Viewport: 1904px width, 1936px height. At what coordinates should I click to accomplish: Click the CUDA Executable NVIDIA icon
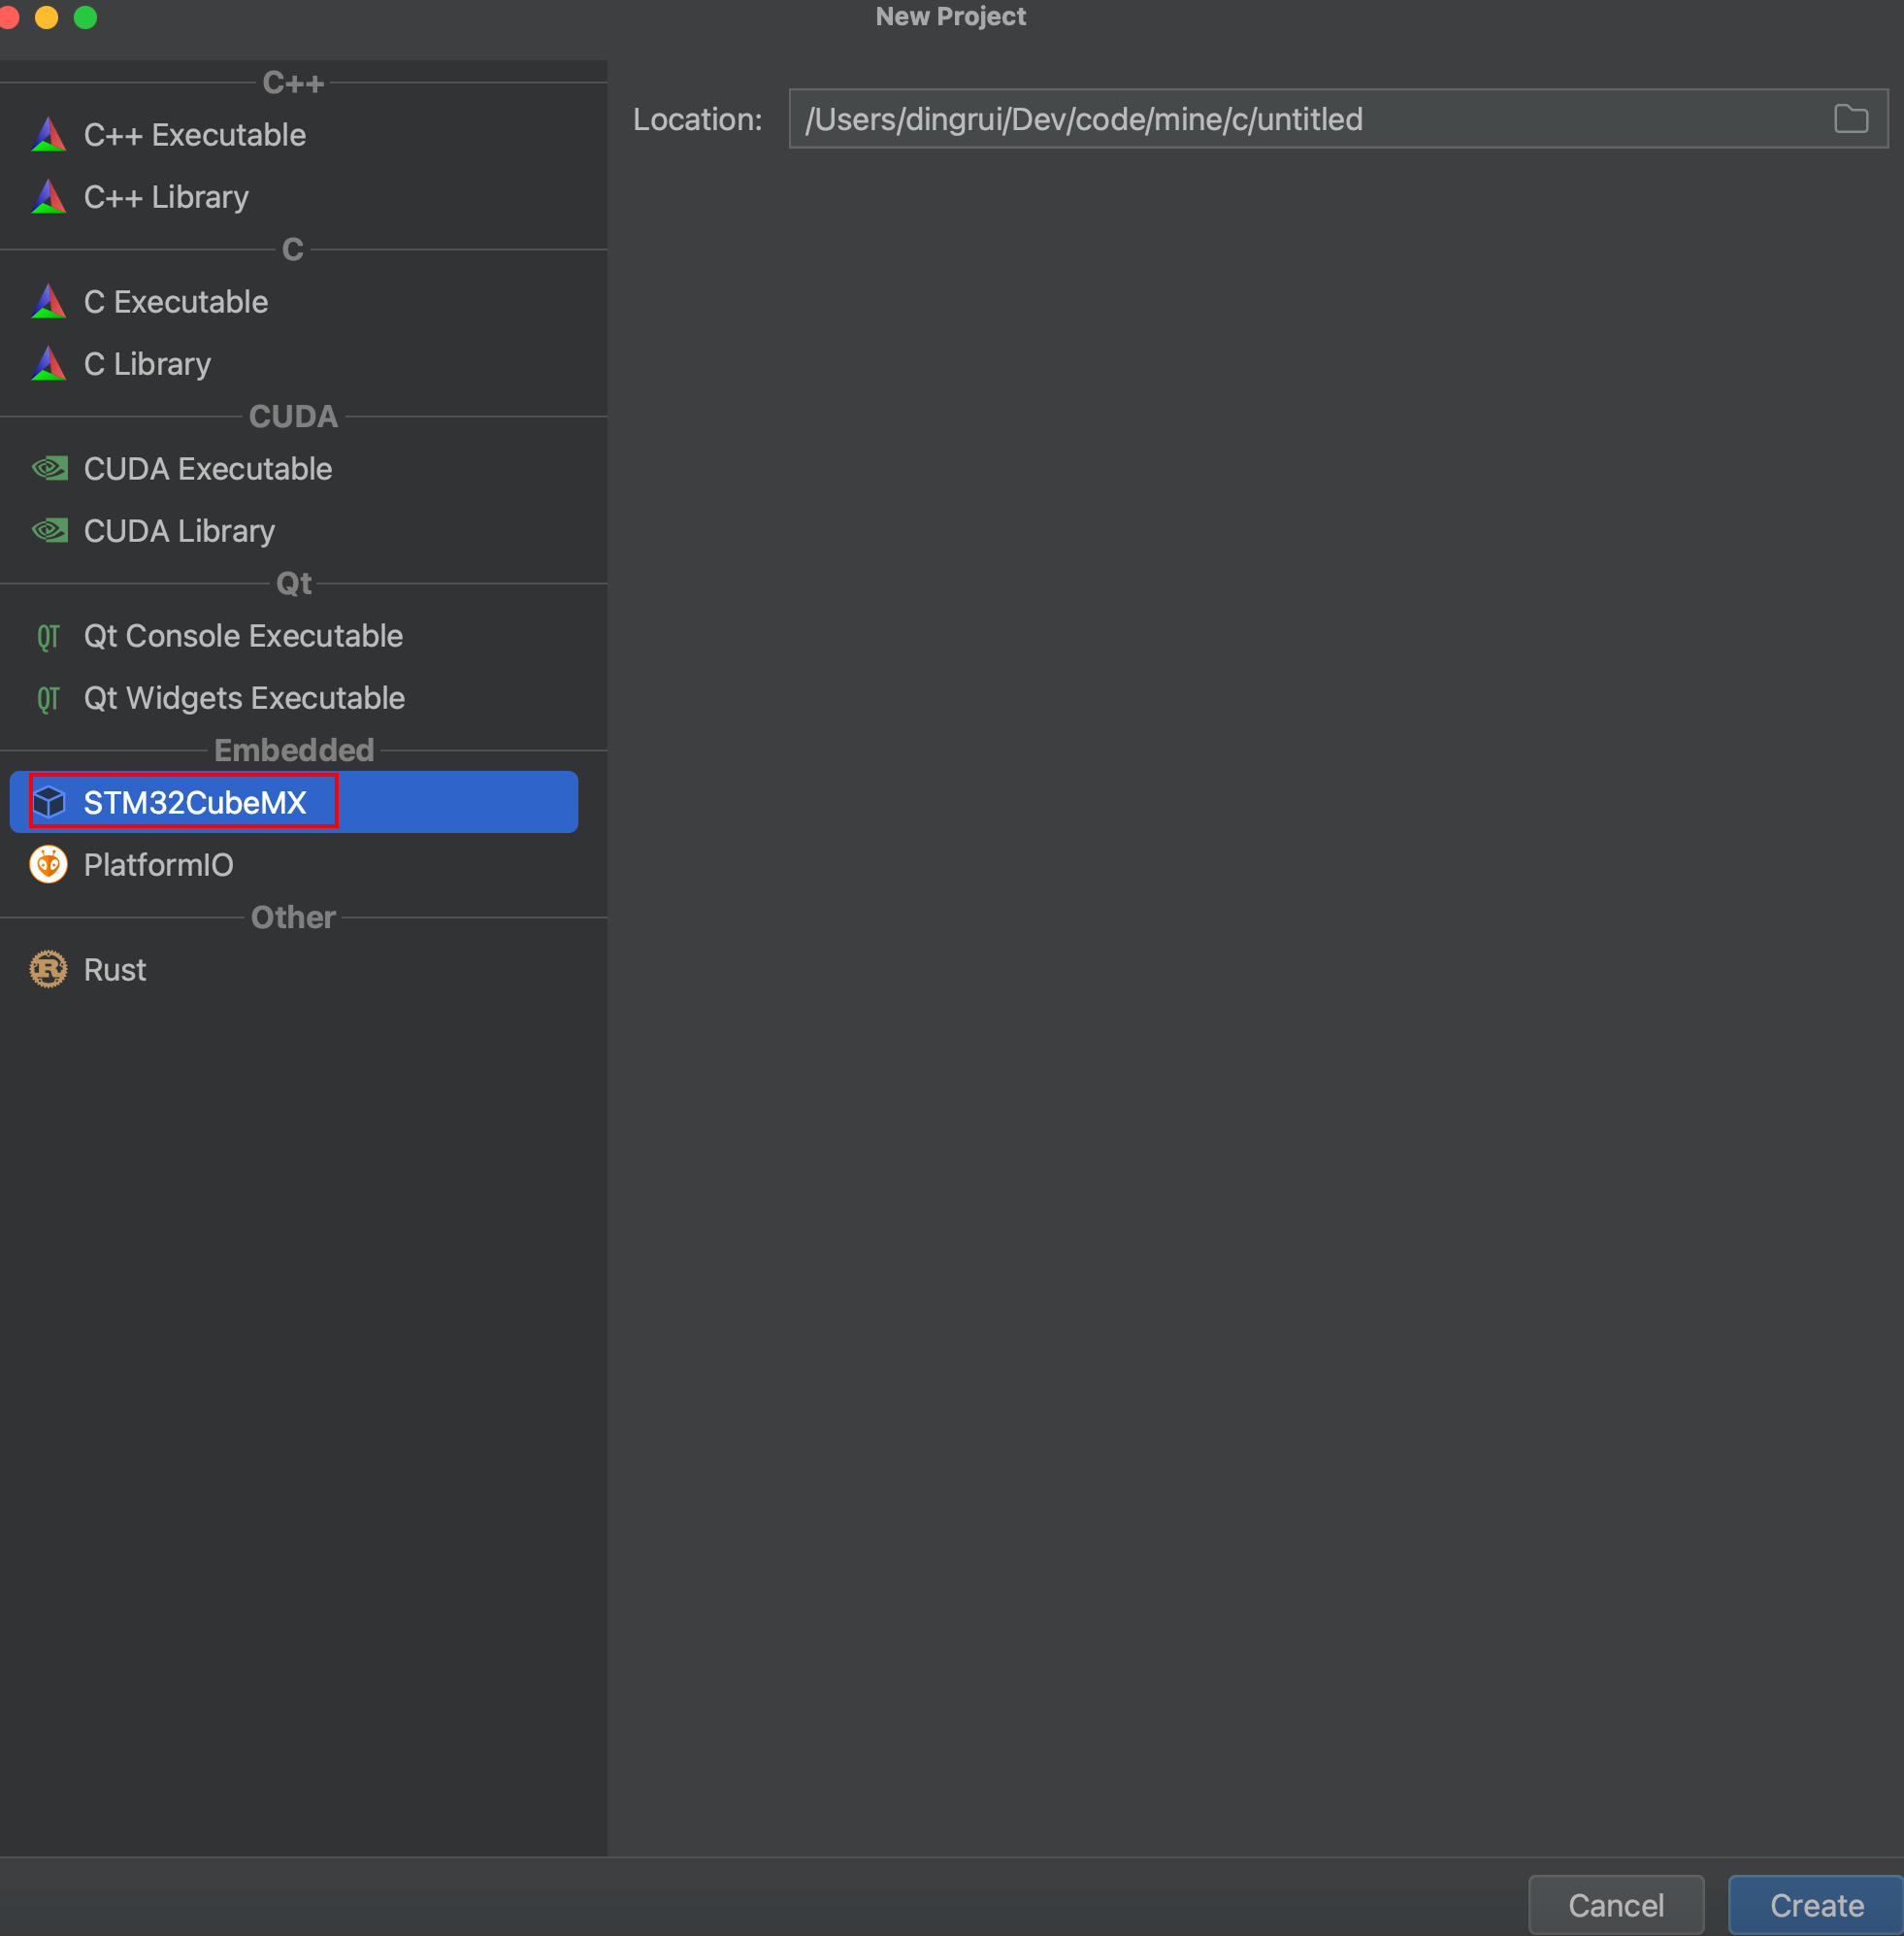point(49,468)
